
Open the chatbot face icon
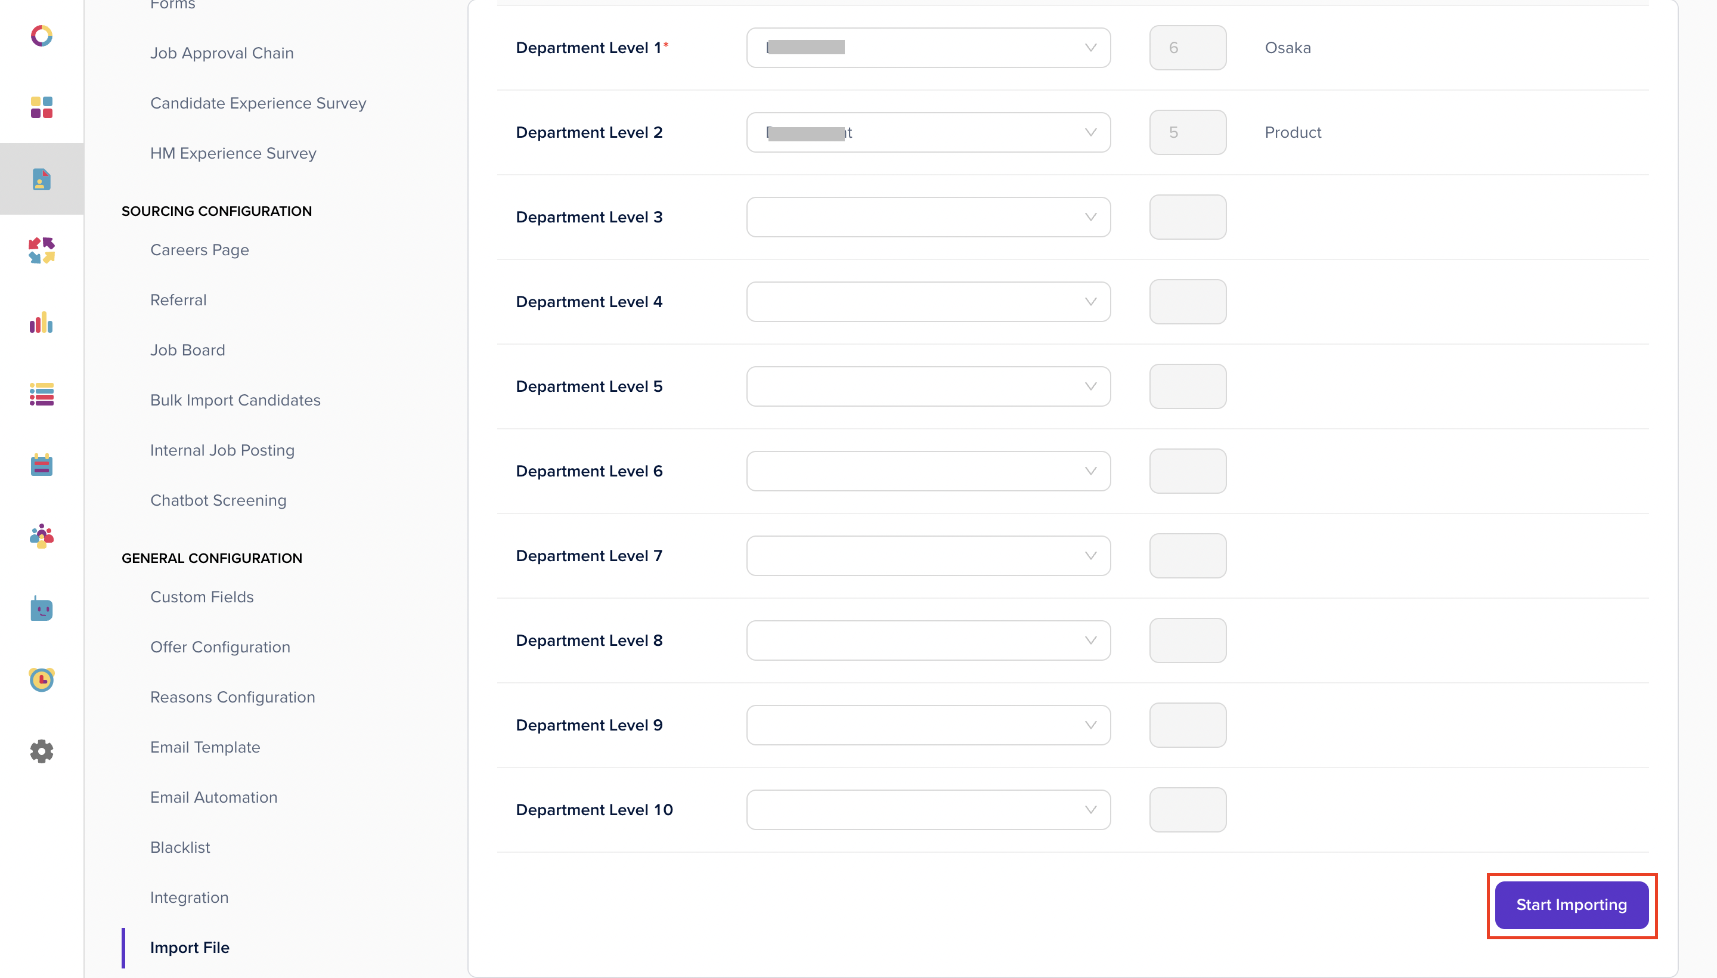(x=42, y=608)
